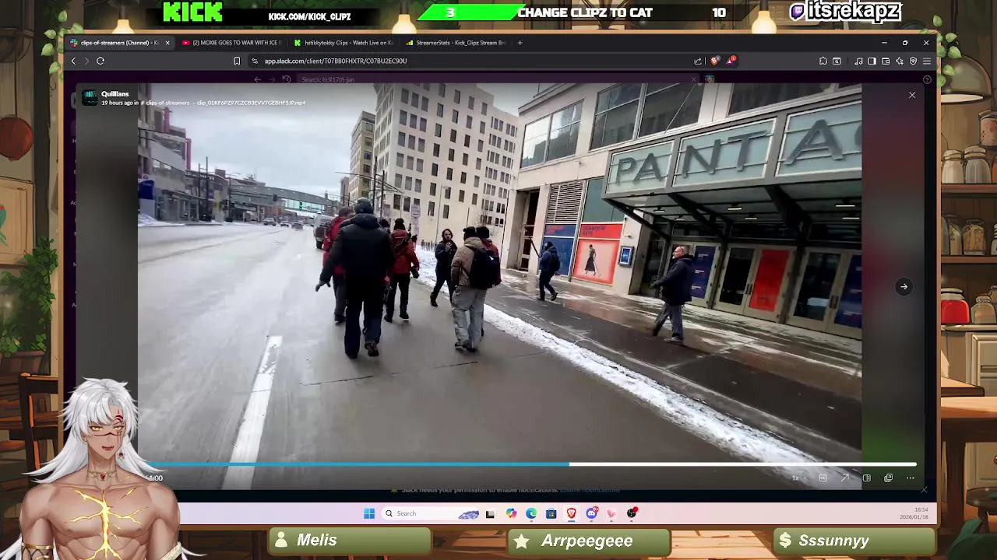Switch to hstikkytokky Clips Kick tab
The image size is (997, 560).
343,43
